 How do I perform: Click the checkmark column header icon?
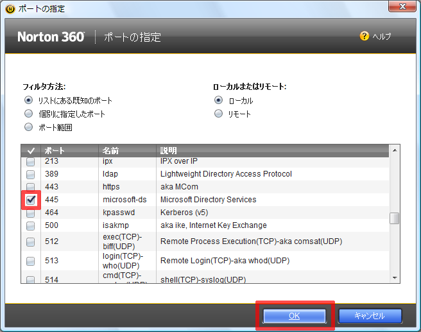point(30,150)
